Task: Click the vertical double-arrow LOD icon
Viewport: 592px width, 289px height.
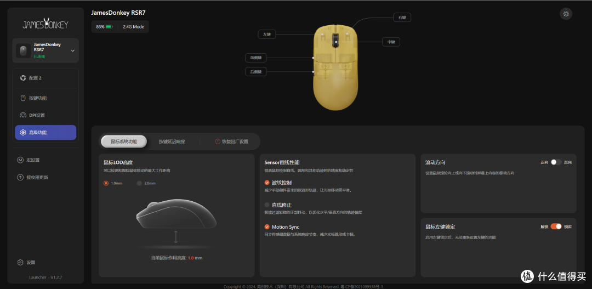Action: [176, 237]
